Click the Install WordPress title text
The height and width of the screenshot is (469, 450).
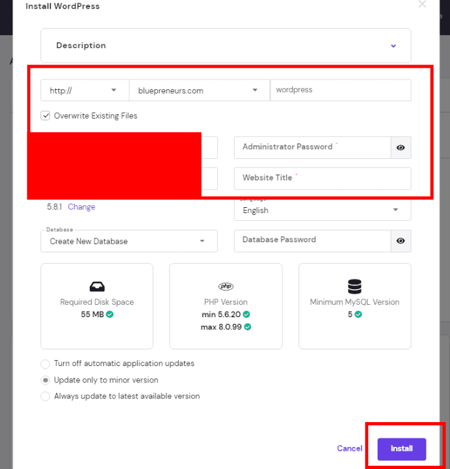[62, 6]
